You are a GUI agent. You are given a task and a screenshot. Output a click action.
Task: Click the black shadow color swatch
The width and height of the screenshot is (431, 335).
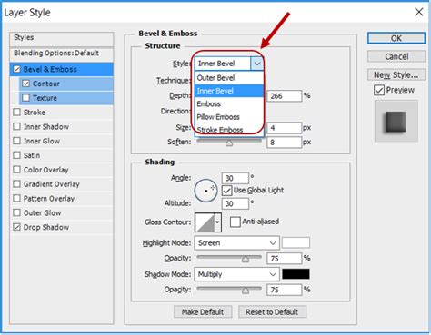coord(296,274)
